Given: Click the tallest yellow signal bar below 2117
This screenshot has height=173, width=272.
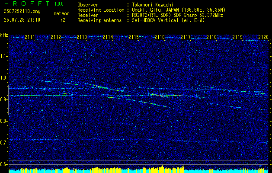Looking at the screenshot, I should [183, 169].
